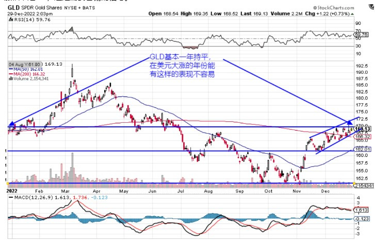Click the blue 162.01 tag on right axis
This screenshot has height=241, width=375.
364,149
